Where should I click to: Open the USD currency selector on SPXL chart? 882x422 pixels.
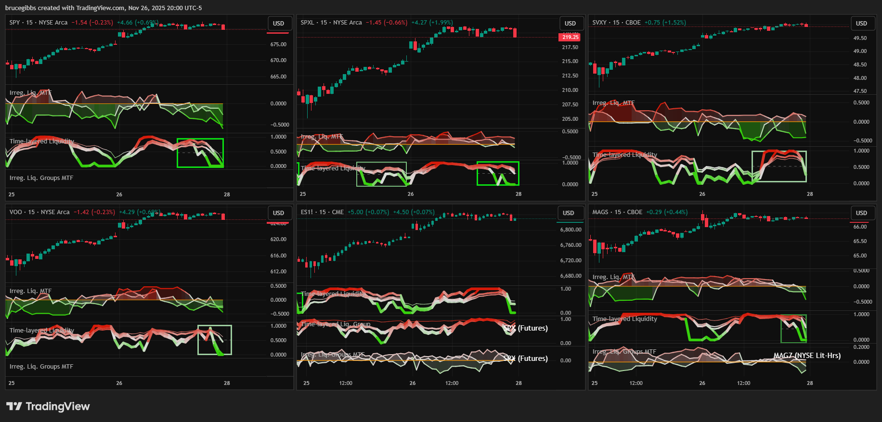pyautogui.click(x=570, y=23)
